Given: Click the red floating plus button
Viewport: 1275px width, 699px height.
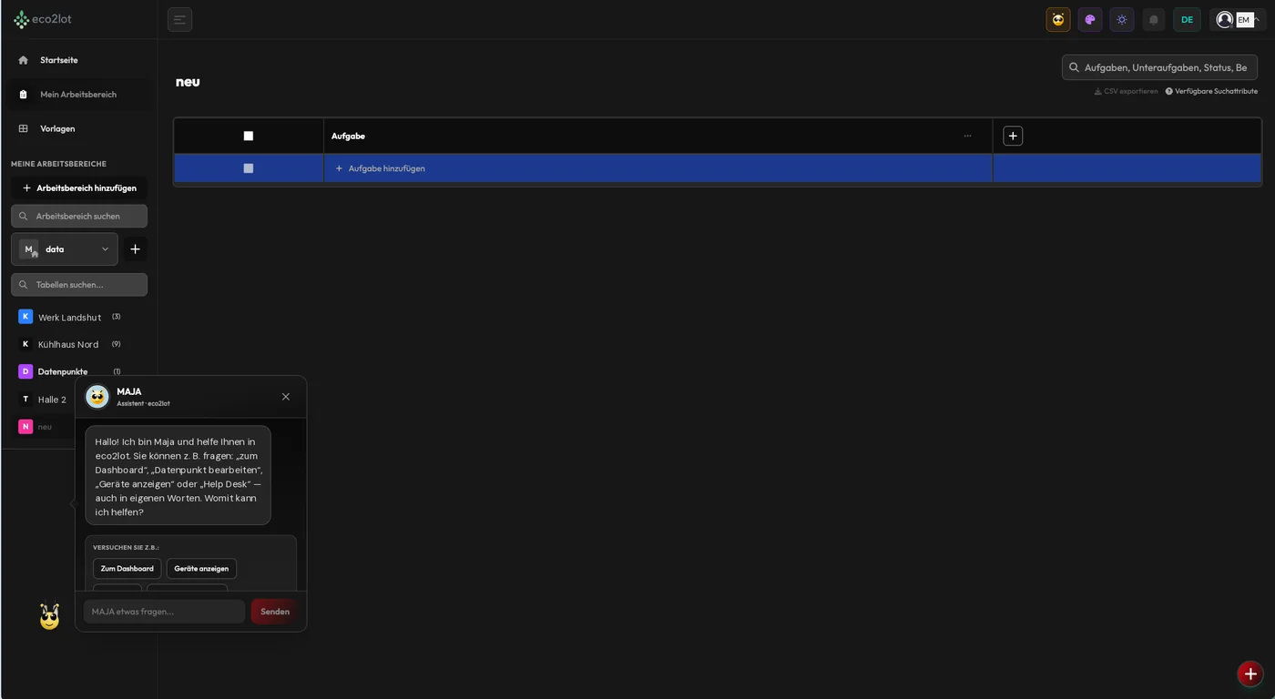Looking at the screenshot, I should 1250,674.
